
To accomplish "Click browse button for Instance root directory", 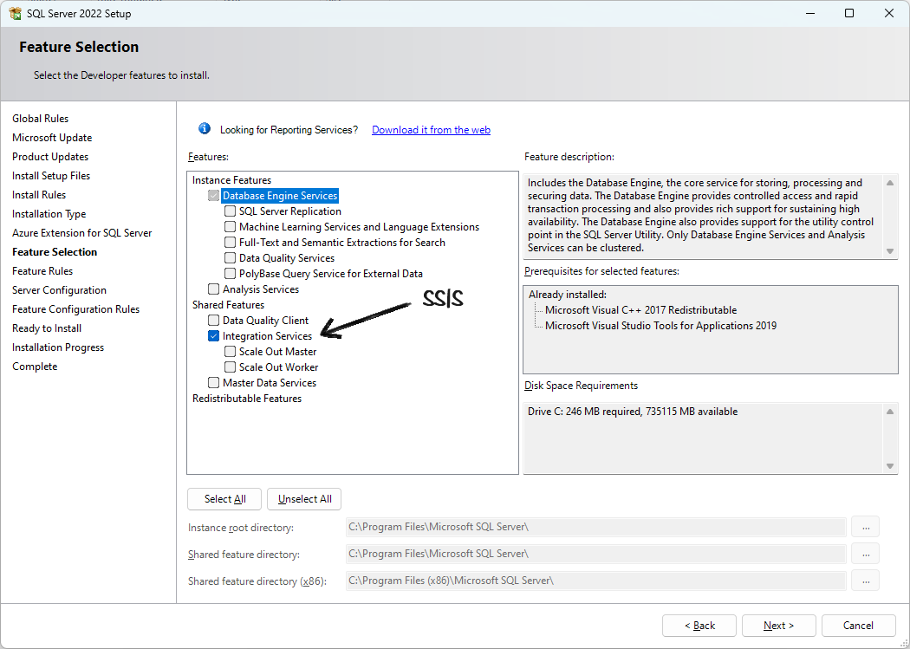I will click(x=865, y=527).
